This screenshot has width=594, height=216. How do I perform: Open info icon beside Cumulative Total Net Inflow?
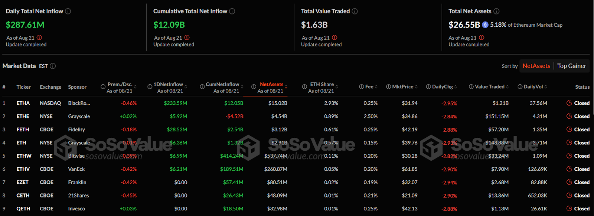pyautogui.click(x=232, y=11)
